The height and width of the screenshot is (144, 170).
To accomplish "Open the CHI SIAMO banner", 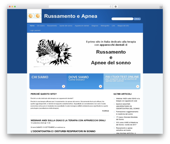I will [48, 81].
